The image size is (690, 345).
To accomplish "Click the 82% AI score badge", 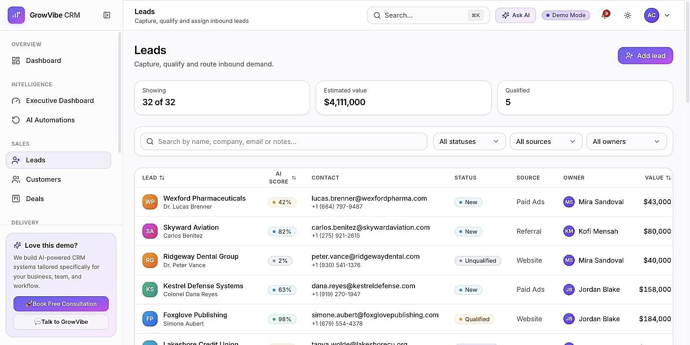I will click(282, 231).
